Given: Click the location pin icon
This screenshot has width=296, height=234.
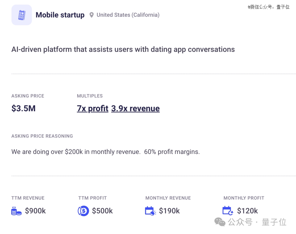Looking at the screenshot, I should (92, 15).
